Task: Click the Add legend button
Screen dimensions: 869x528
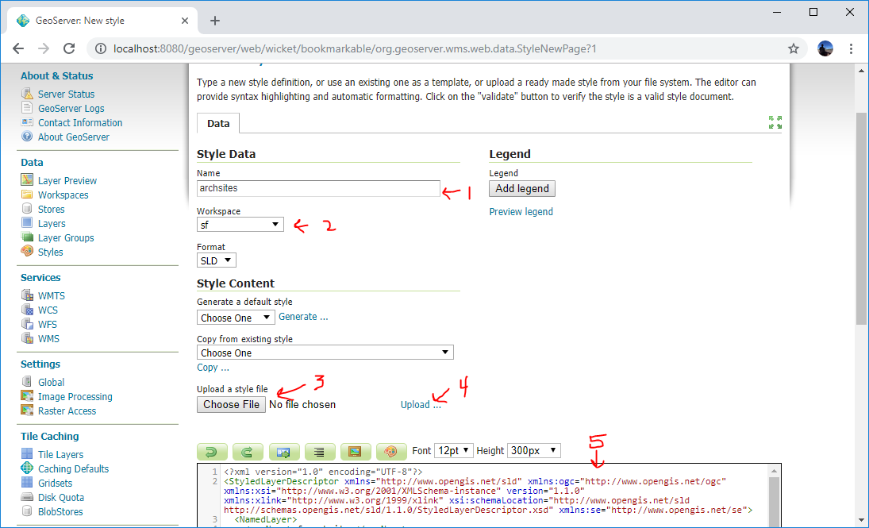Action: [x=522, y=189]
